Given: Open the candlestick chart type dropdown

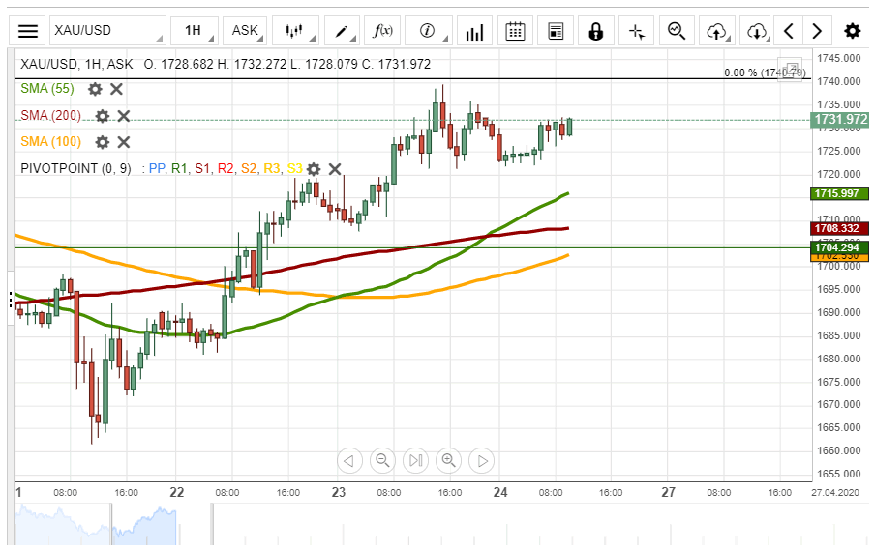Looking at the screenshot, I should coord(295,31).
